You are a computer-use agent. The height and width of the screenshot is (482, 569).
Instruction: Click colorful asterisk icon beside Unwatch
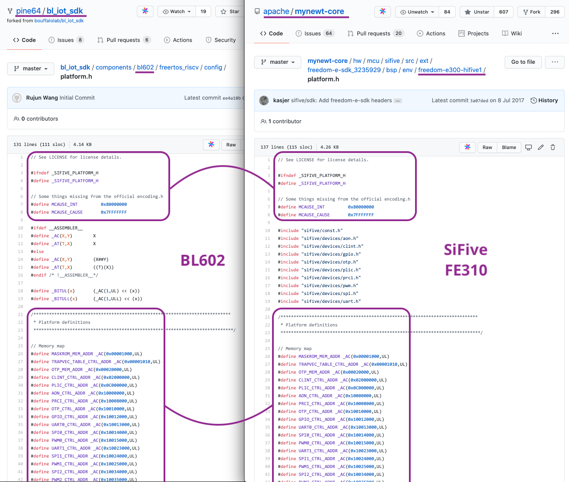click(383, 12)
